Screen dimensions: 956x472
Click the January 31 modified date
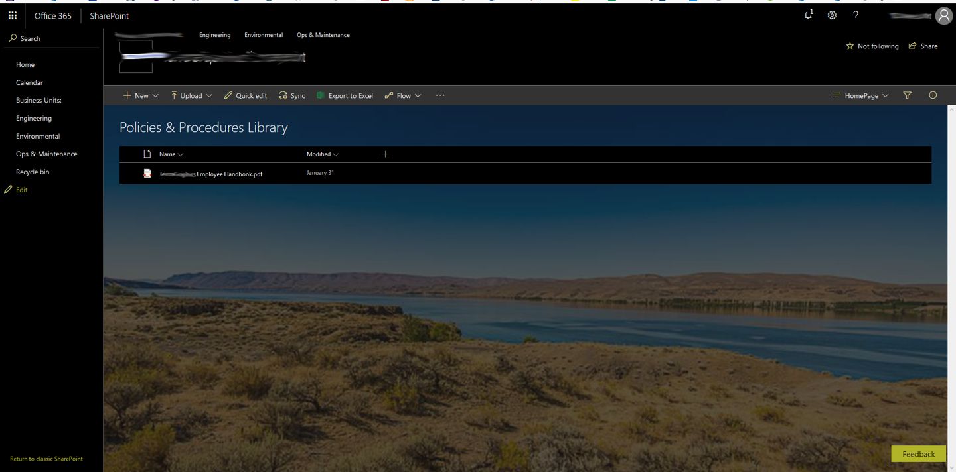tap(320, 173)
